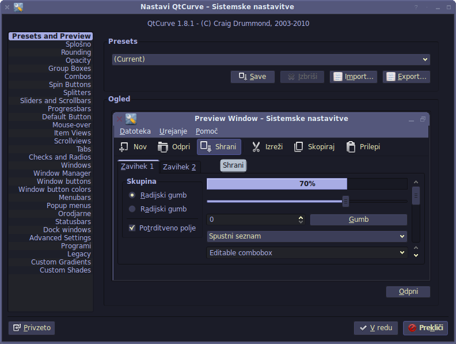This screenshot has width=456, height=344.
Task: Click the Save preset icon button
Action: click(252, 77)
